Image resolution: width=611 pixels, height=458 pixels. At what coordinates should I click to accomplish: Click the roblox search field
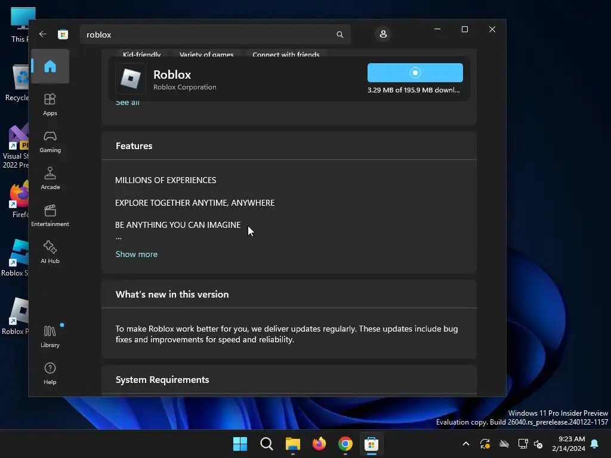point(215,35)
